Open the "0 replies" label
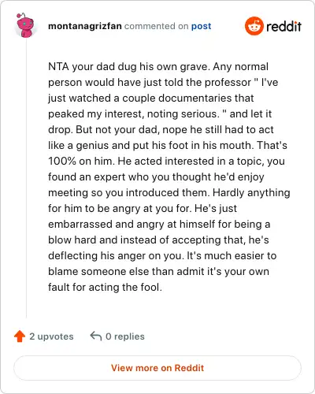The image size is (315, 394). point(125,336)
